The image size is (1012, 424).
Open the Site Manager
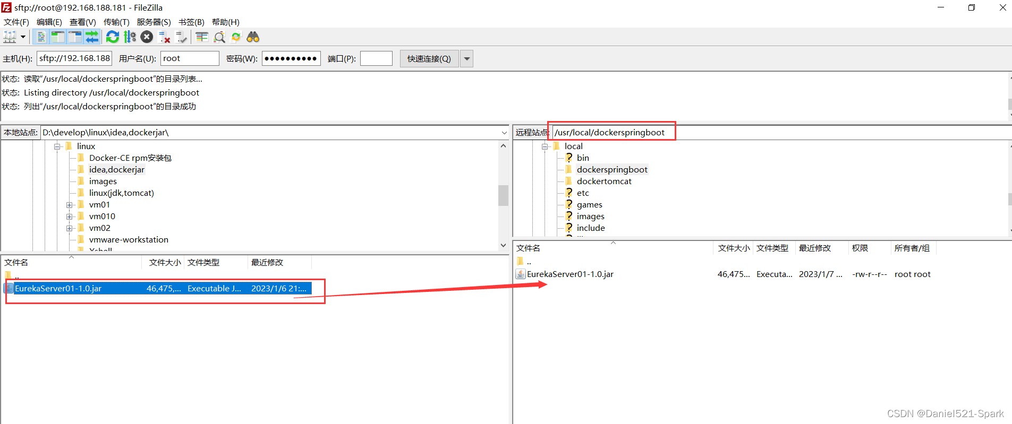(10, 37)
